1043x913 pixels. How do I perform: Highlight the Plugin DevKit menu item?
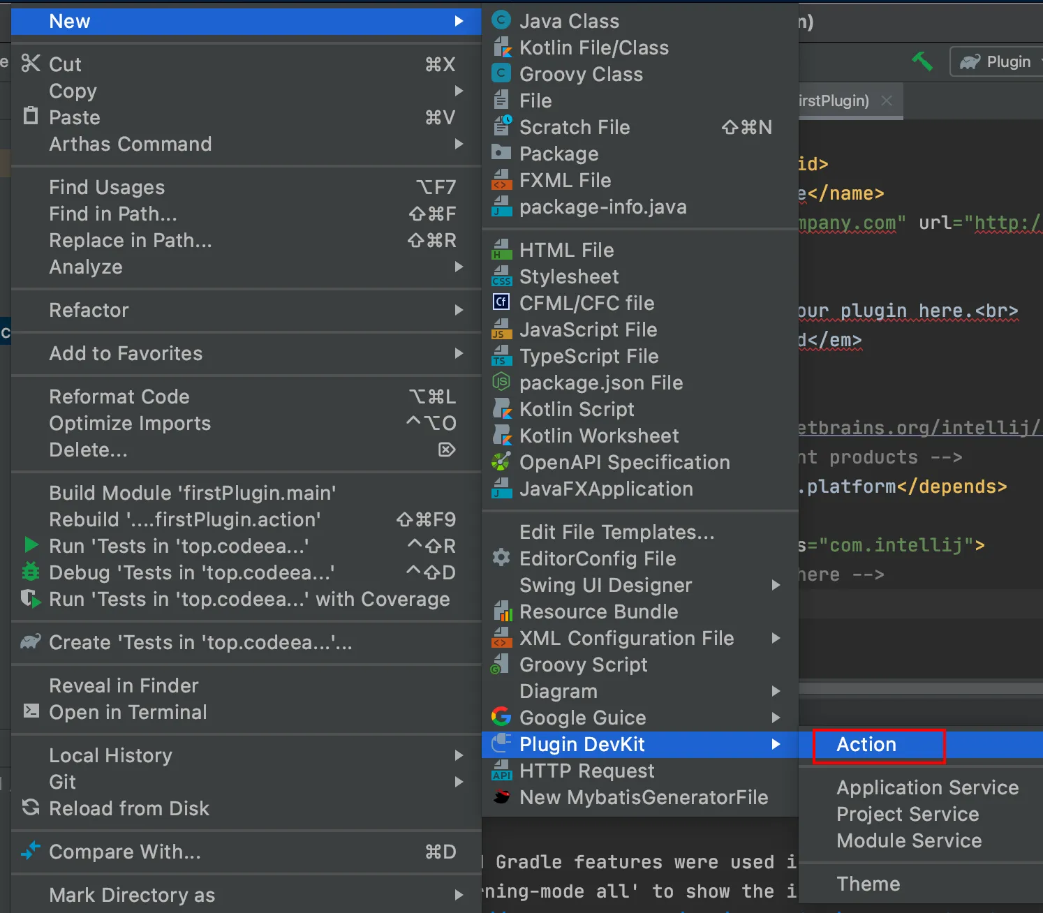[640, 744]
